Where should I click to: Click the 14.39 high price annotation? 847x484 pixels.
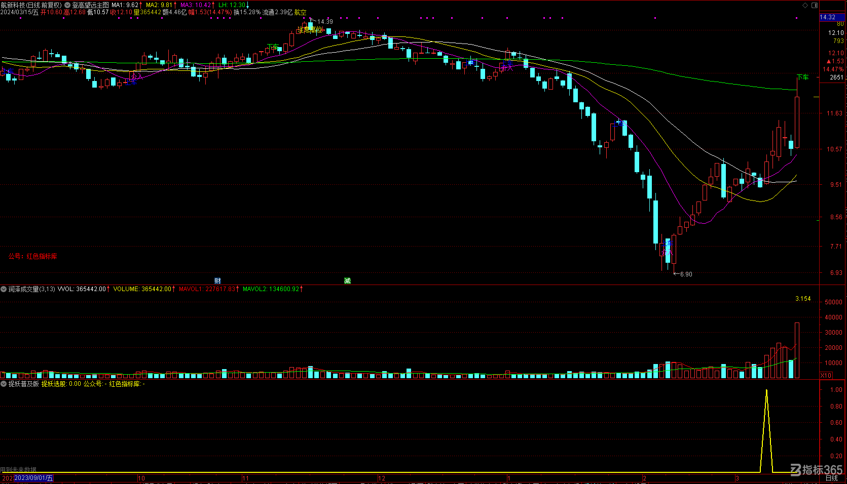pos(325,22)
